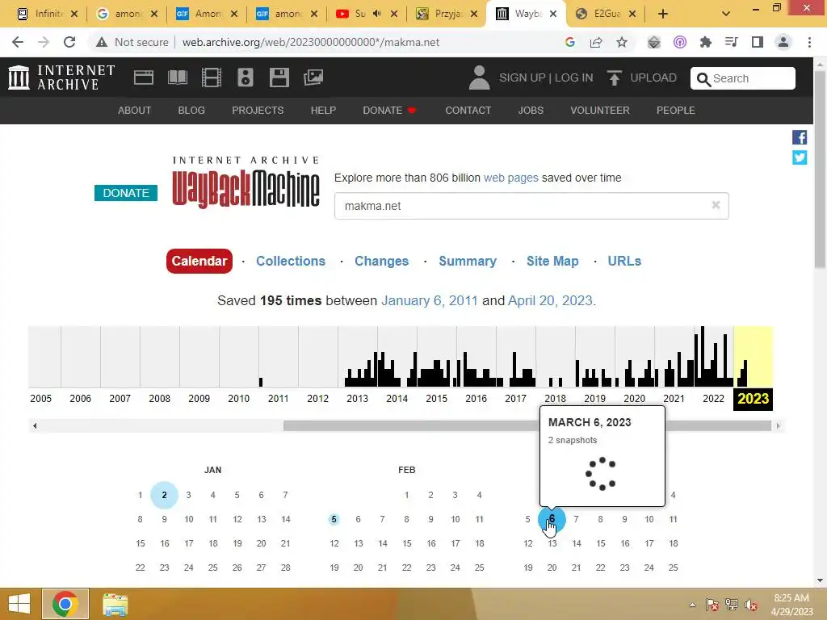Click right arrow of timeline scrollbar
Viewport: 827px width, 620px height.
778,425
